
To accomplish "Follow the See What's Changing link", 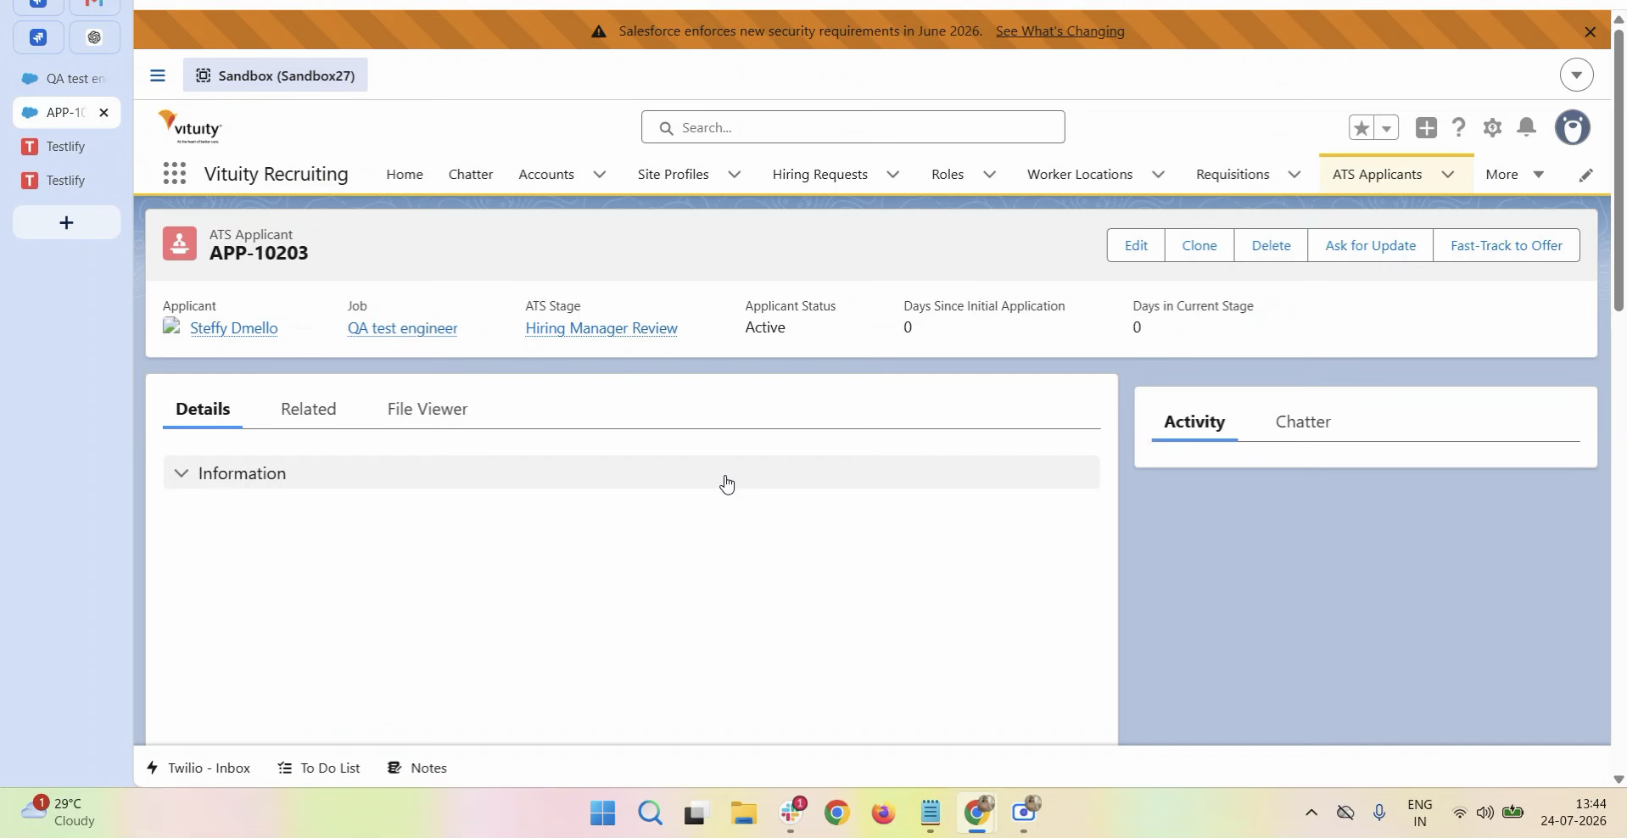I will [x=1060, y=31].
